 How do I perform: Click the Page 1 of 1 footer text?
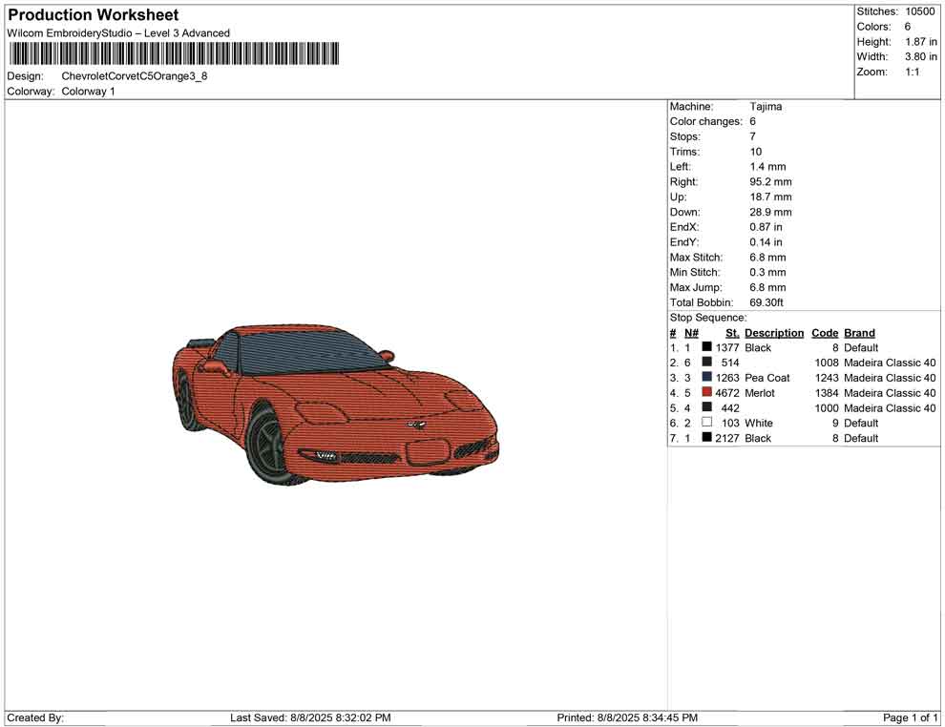[911, 717]
